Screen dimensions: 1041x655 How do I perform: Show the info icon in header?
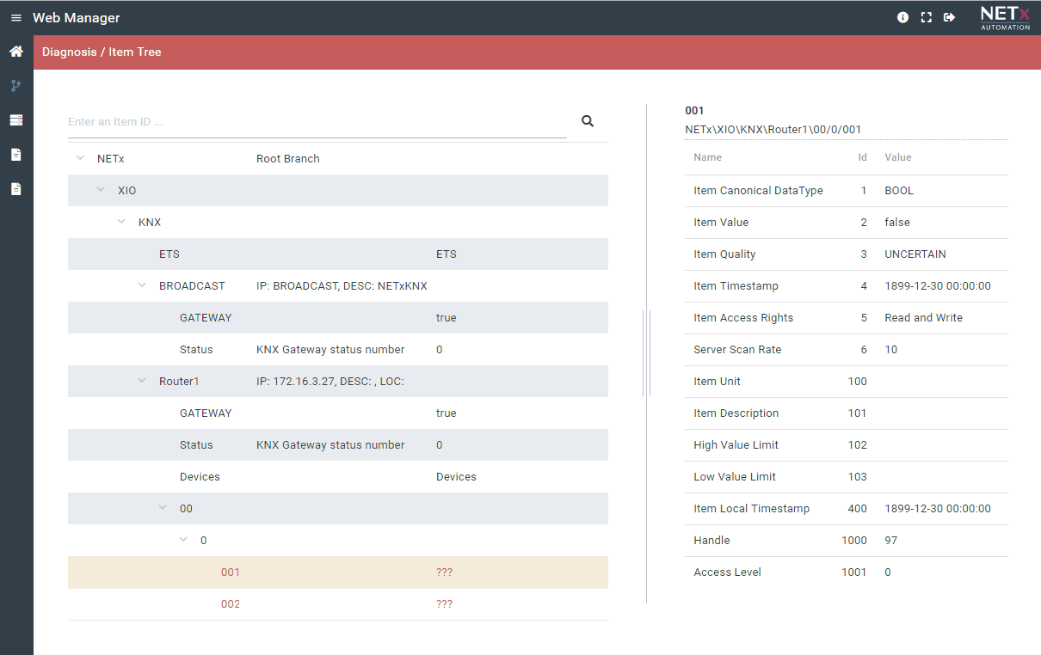click(x=902, y=17)
